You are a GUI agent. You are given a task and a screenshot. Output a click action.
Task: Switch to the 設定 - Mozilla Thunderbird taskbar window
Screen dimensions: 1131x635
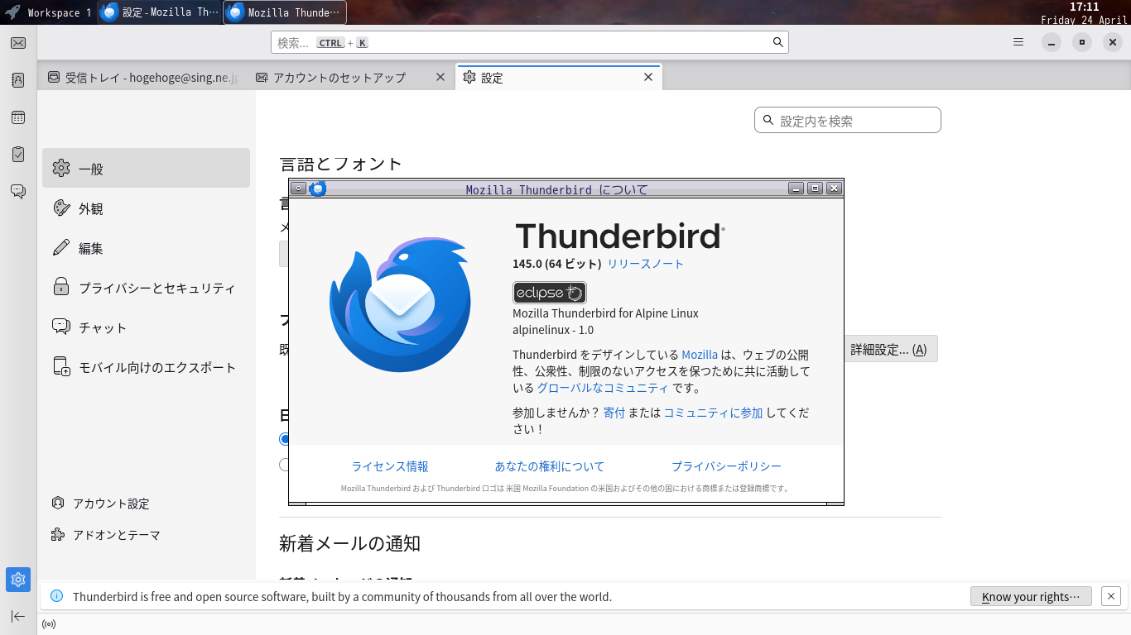point(160,12)
